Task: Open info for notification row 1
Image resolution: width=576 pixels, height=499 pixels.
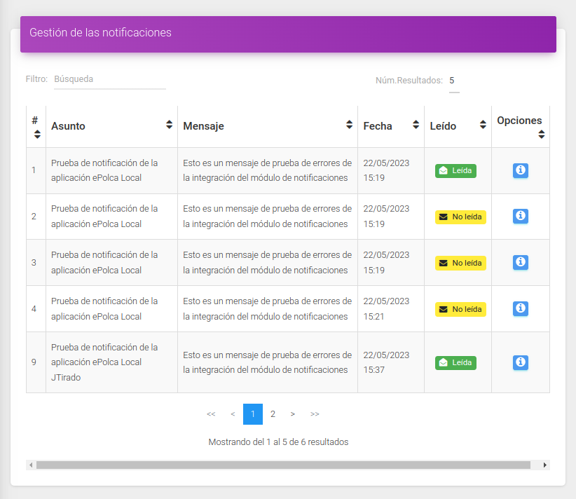Action: coord(520,170)
